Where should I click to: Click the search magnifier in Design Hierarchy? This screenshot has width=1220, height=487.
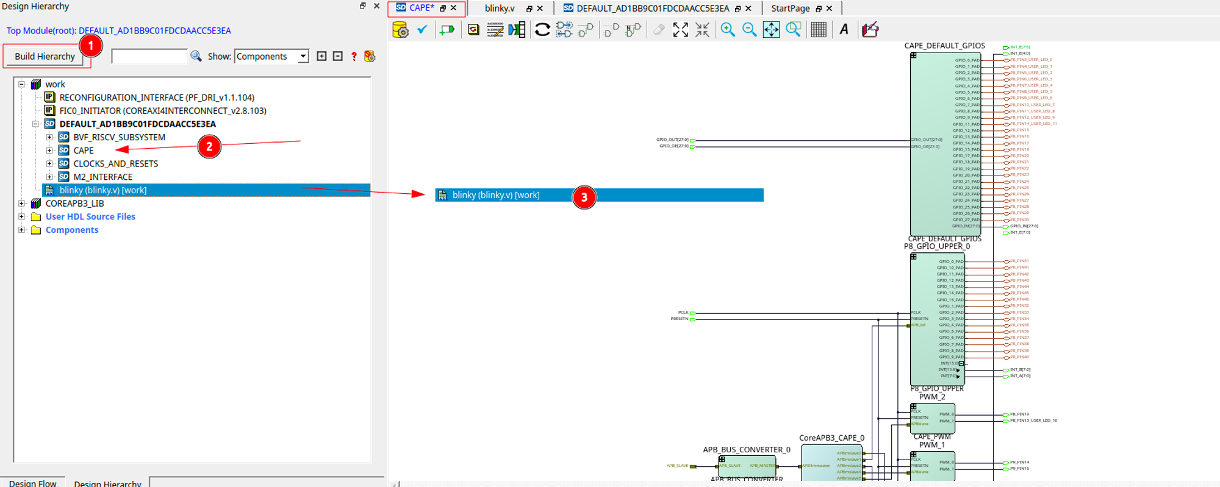196,56
